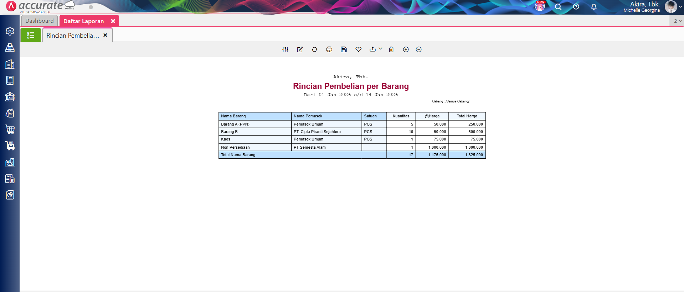Open the export options dropdown
The height and width of the screenshot is (292, 684).
[376, 49]
